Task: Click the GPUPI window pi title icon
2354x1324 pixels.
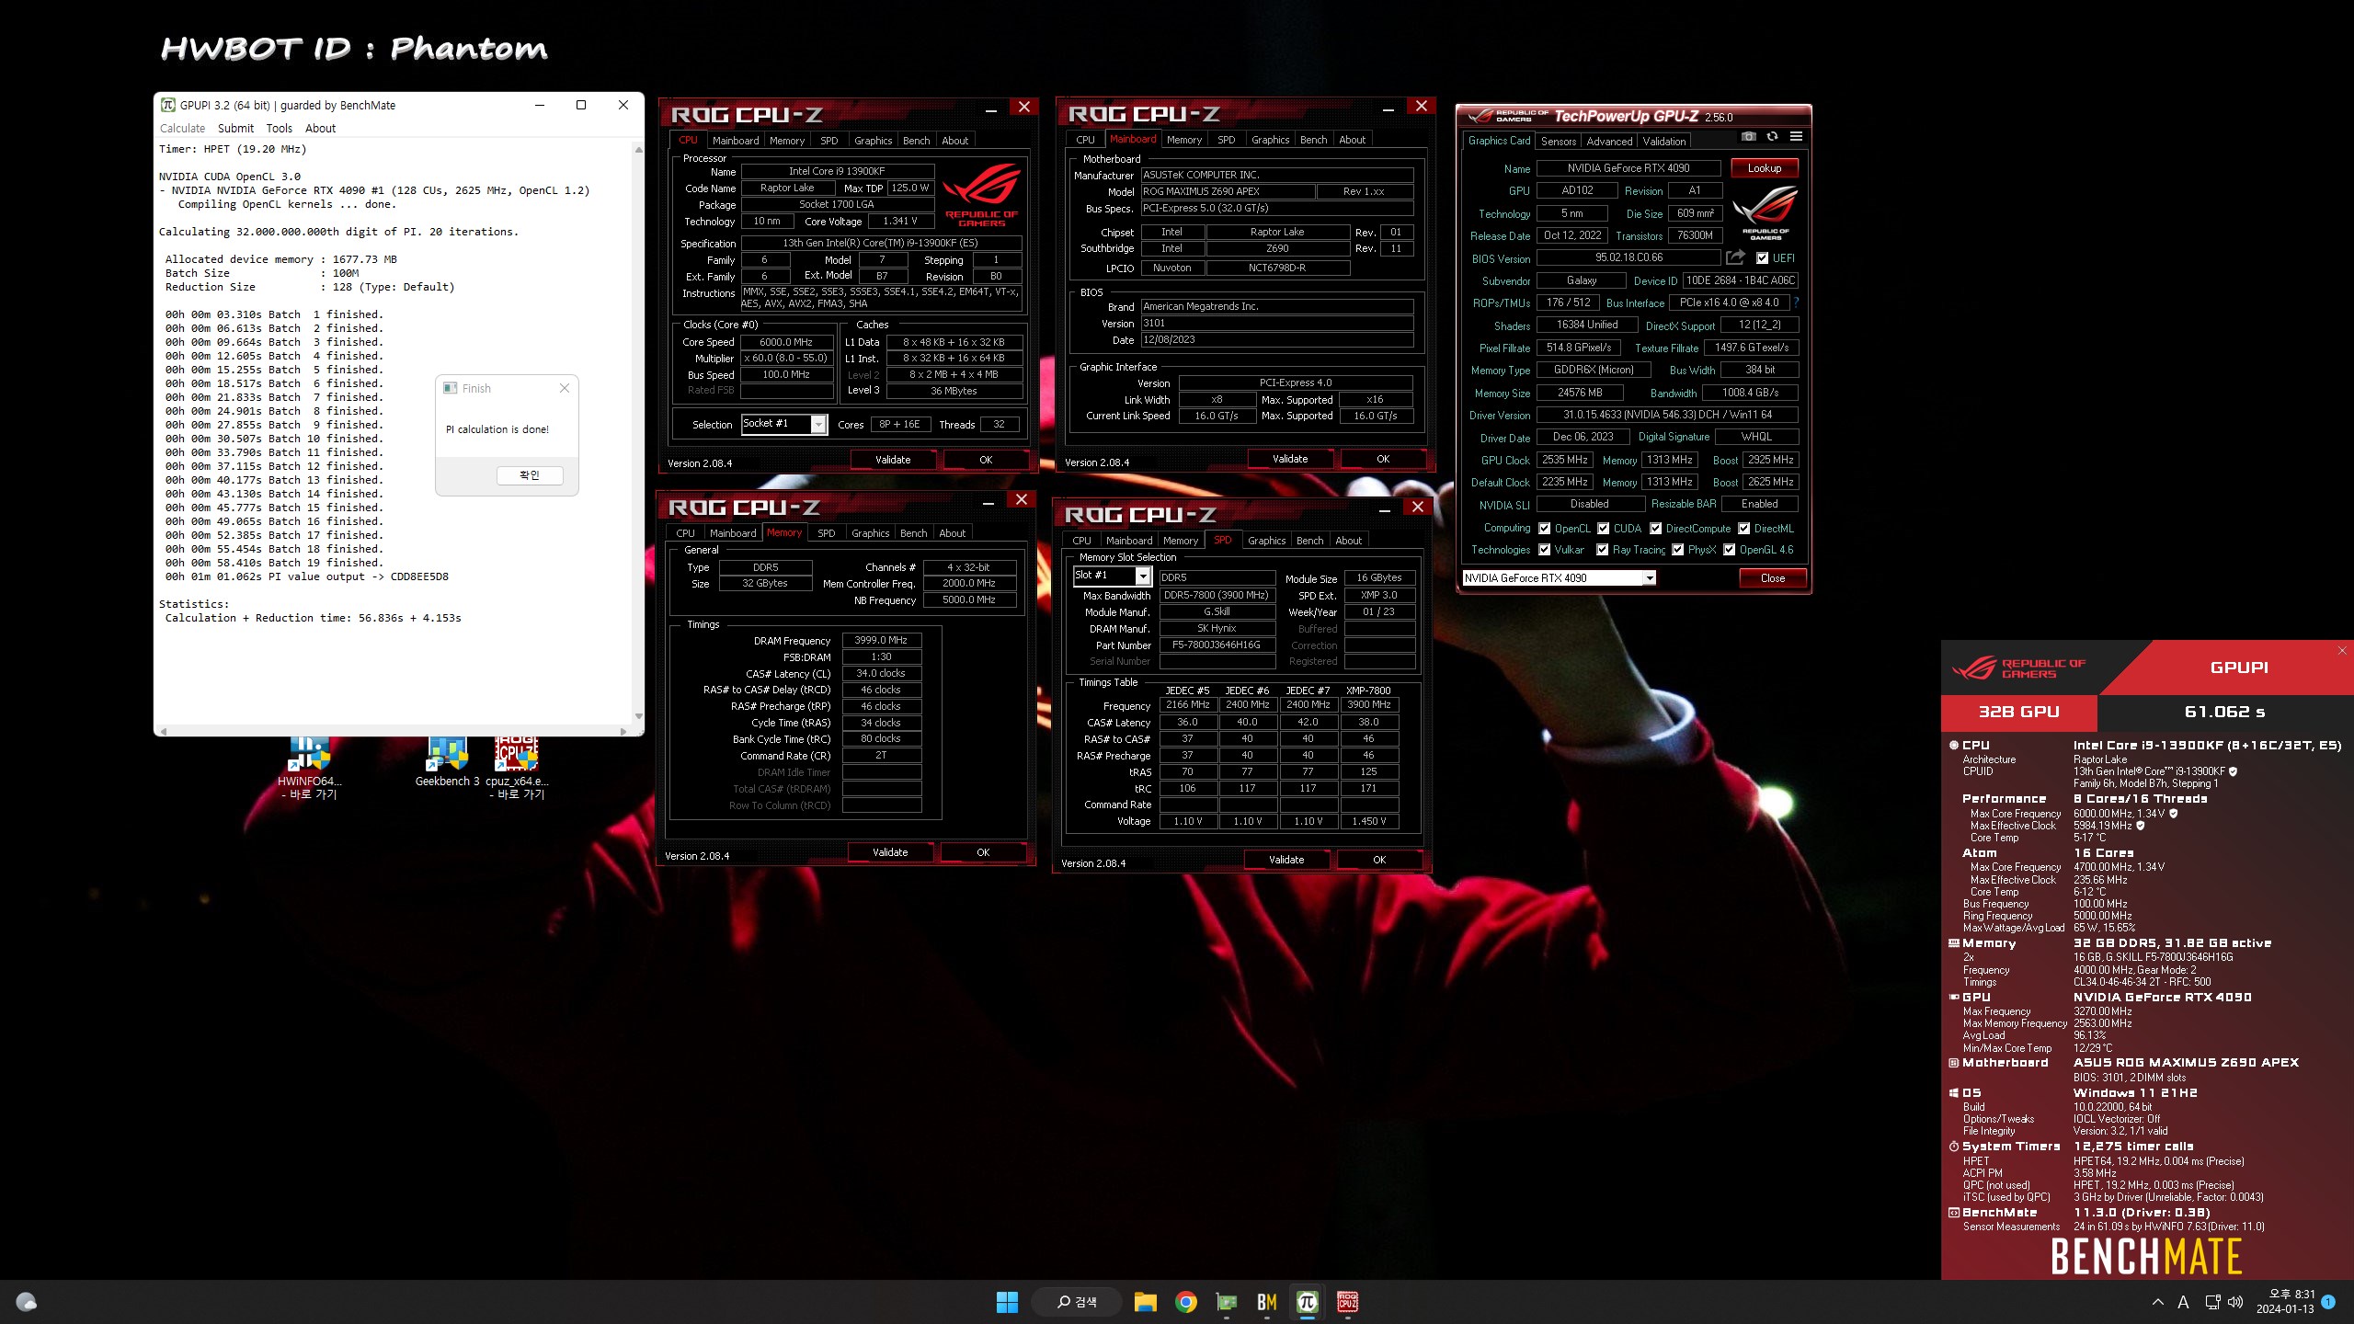Action: tap(168, 105)
